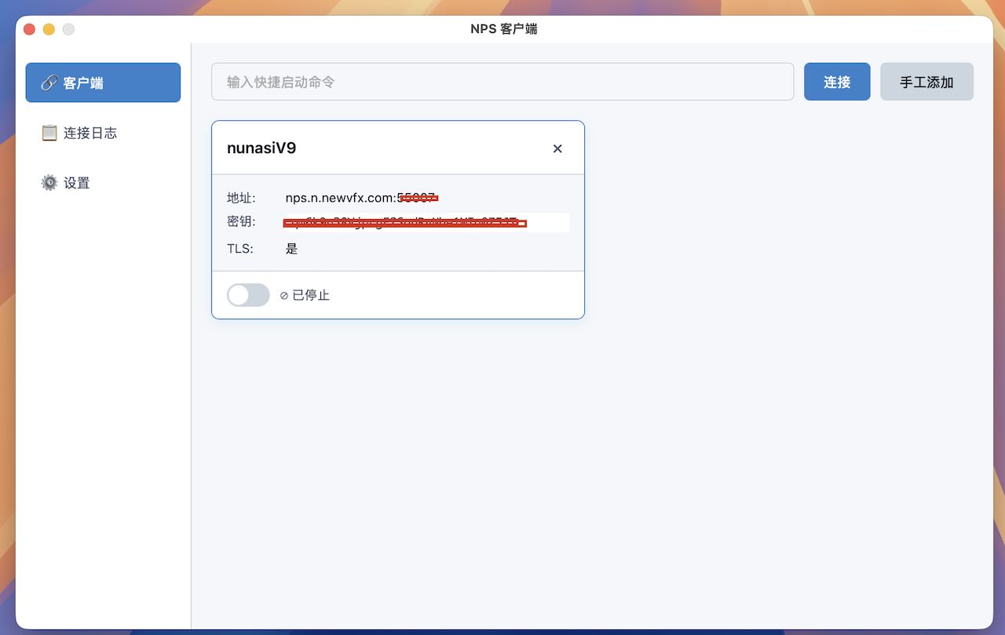Screen dimensions: 1005x635
Task: Remove the nunasiV9 card with its X icon
Action: point(557,148)
